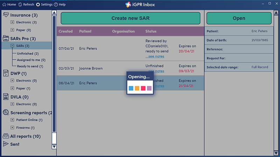Select the Joanne Brown row
The image size is (280, 157).
click(x=130, y=68)
